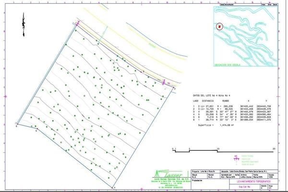Click the Tasser company logo

[x=163, y=175]
